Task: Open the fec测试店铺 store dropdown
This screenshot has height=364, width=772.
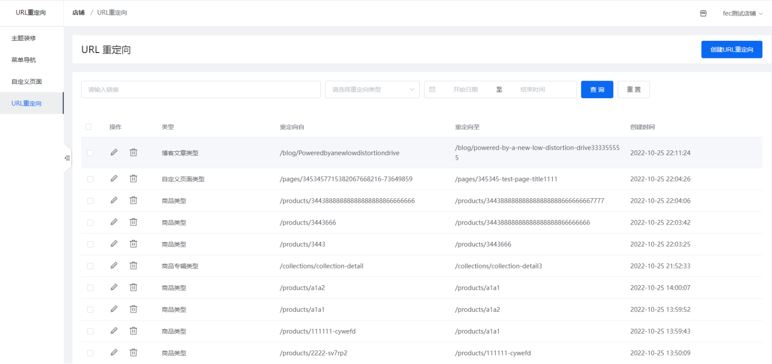Action: click(742, 13)
